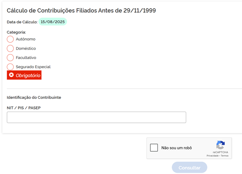This screenshot has width=242, height=174.
Task: Click the reCAPTCHA logo icon
Action: (220, 145)
